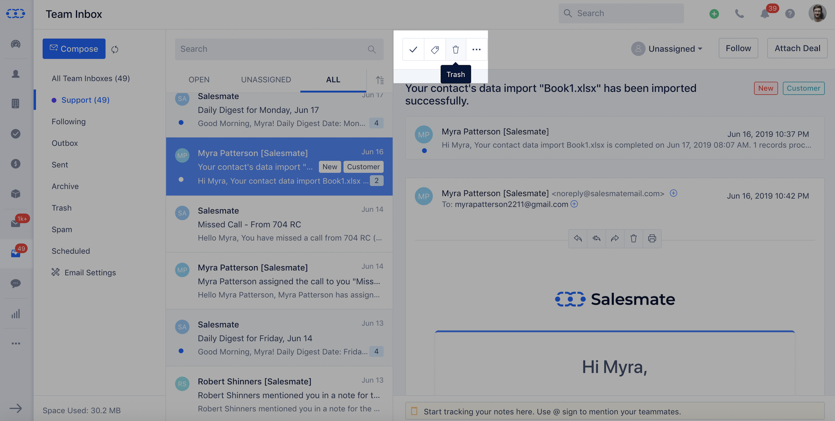
Task: Open the Trash folder in left panel
Action: point(62,208)
